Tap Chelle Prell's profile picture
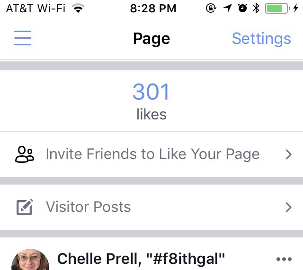303x270 pixels. click(x=30, y=259)
